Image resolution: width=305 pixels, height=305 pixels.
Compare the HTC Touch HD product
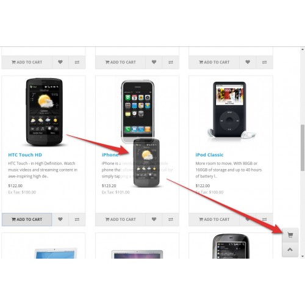[x=77, y=220]
